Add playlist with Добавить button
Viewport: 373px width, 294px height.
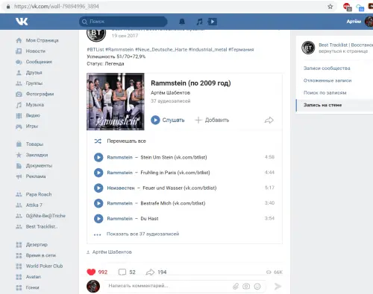(212, 120)
